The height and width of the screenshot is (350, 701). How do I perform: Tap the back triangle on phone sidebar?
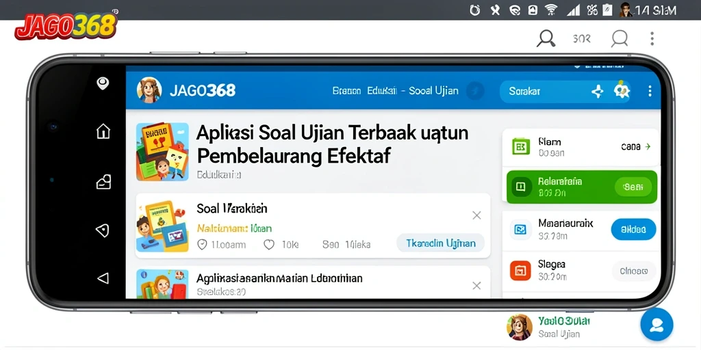103,279
